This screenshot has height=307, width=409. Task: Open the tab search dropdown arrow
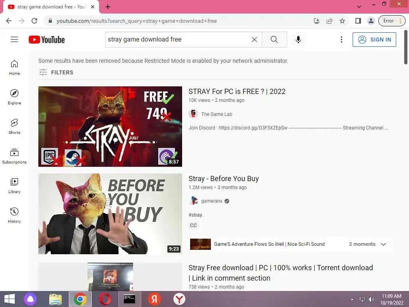359,7
